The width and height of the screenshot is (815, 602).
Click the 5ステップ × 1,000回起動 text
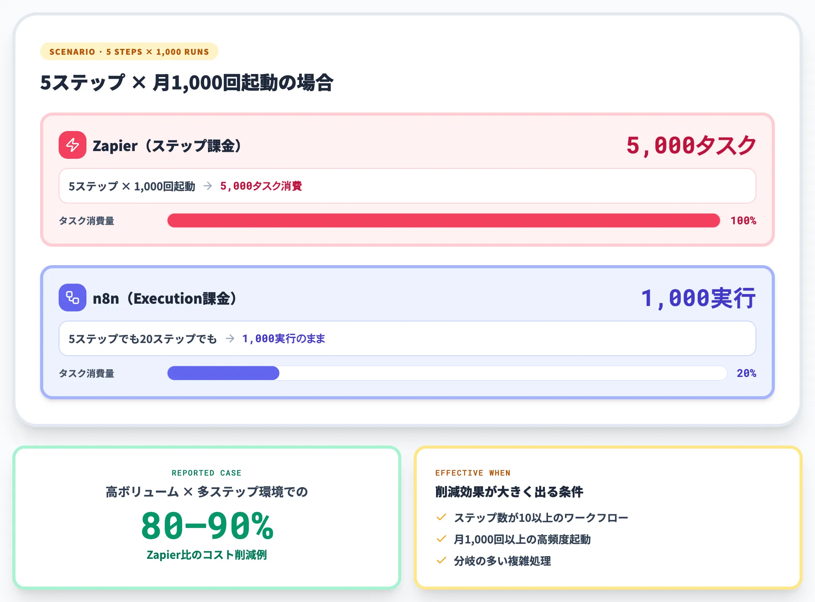click(x=132, y=186)
